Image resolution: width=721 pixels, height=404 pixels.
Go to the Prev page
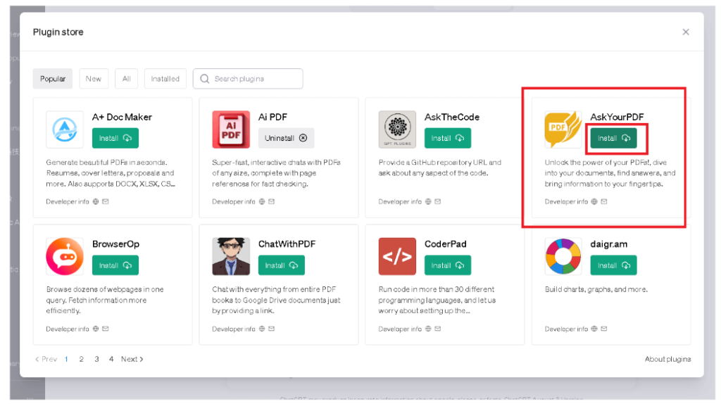click(46, 359)
